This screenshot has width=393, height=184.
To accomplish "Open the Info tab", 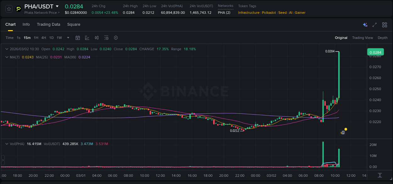I will pyautogui.click(x=26, y=24).
